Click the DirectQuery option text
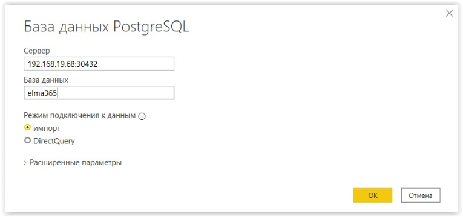463x217 pixels. pyautogui.click(x=54, y=141)
